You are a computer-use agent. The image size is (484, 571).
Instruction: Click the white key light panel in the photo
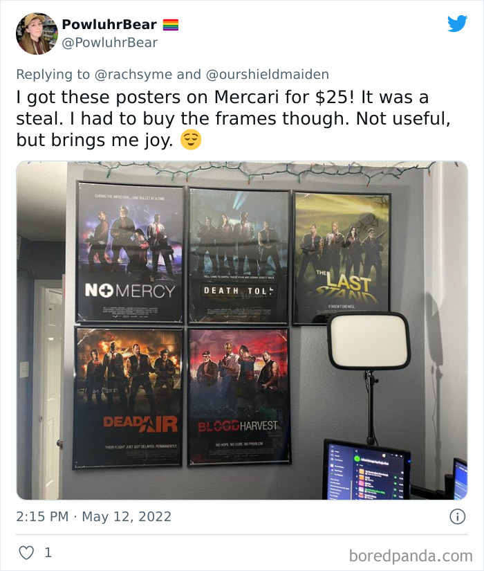pyautogui.click(x=369, y=342)
